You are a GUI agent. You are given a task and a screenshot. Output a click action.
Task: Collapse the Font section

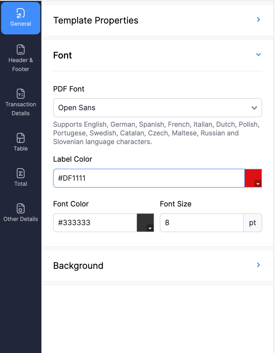258,55
